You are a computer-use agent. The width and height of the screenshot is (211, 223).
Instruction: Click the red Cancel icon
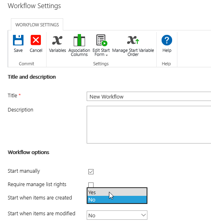(36, 40)
